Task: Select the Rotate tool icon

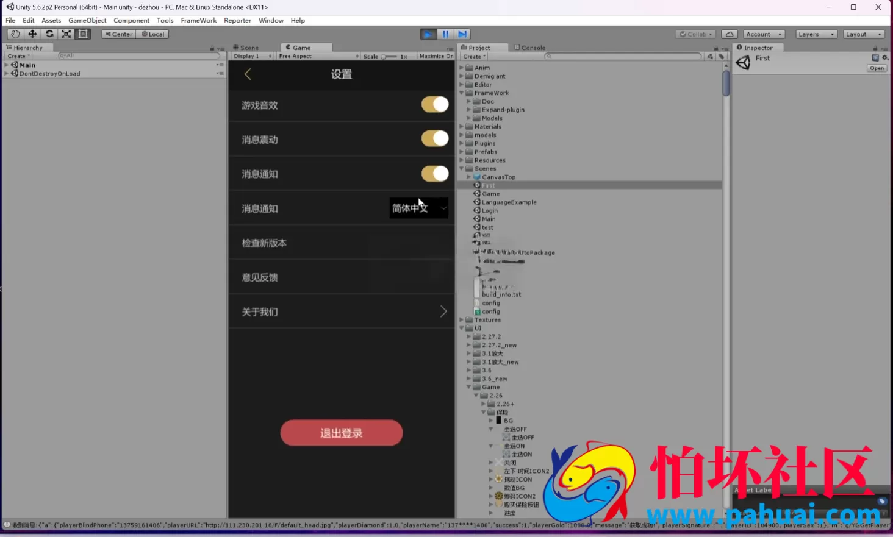Action: click(49, 34)
